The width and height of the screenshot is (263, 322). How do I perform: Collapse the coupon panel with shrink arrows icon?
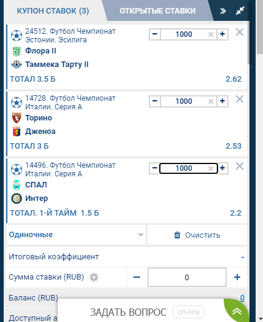(x=240, y=10)
